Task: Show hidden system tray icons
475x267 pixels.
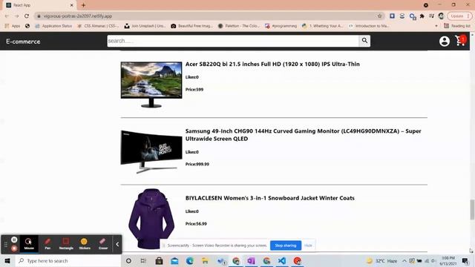Action: click(404, 260)
